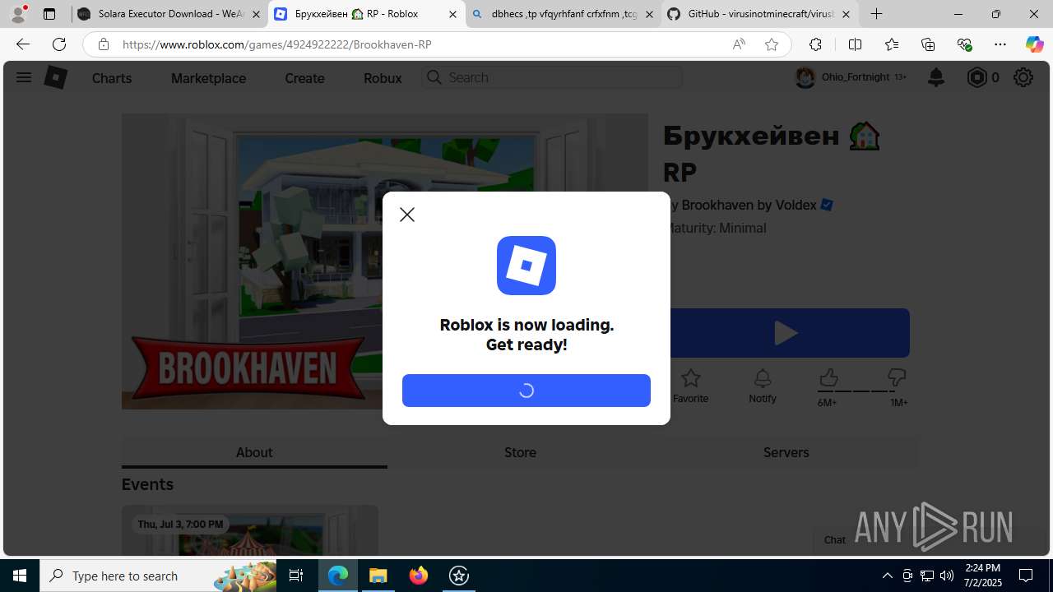
Task: Open the Chat panel
Action: (x=834, y=539)
